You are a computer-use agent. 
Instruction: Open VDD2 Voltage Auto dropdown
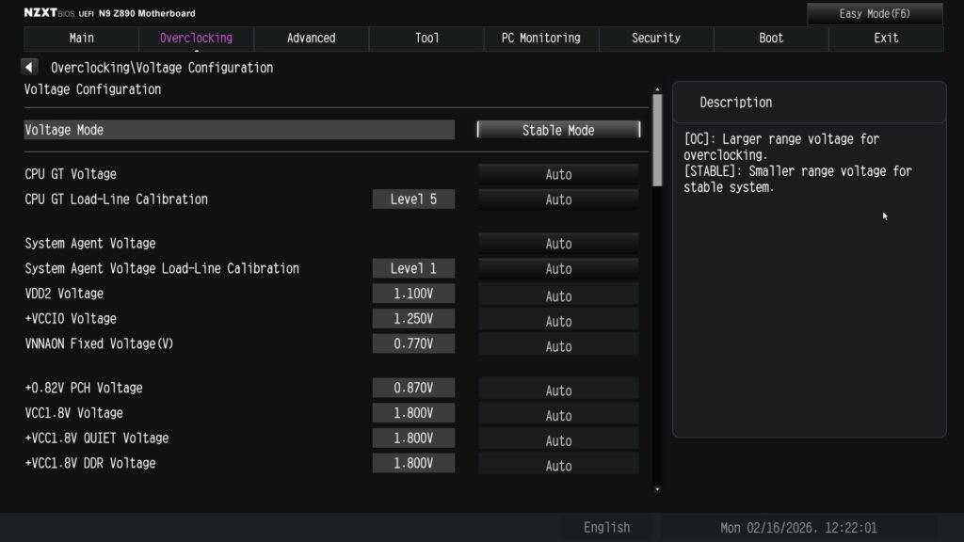(x=558, y=295)
